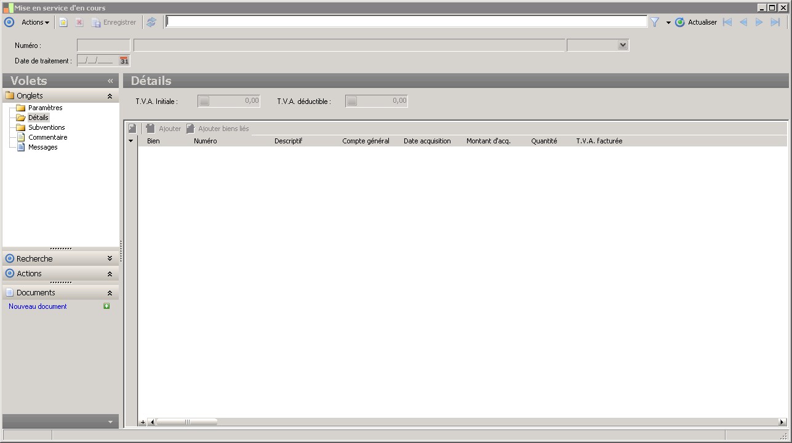792x443 pixels.
Task: Click the left arrow of the horizontal scrollbar
Action: tap(153, 422)
